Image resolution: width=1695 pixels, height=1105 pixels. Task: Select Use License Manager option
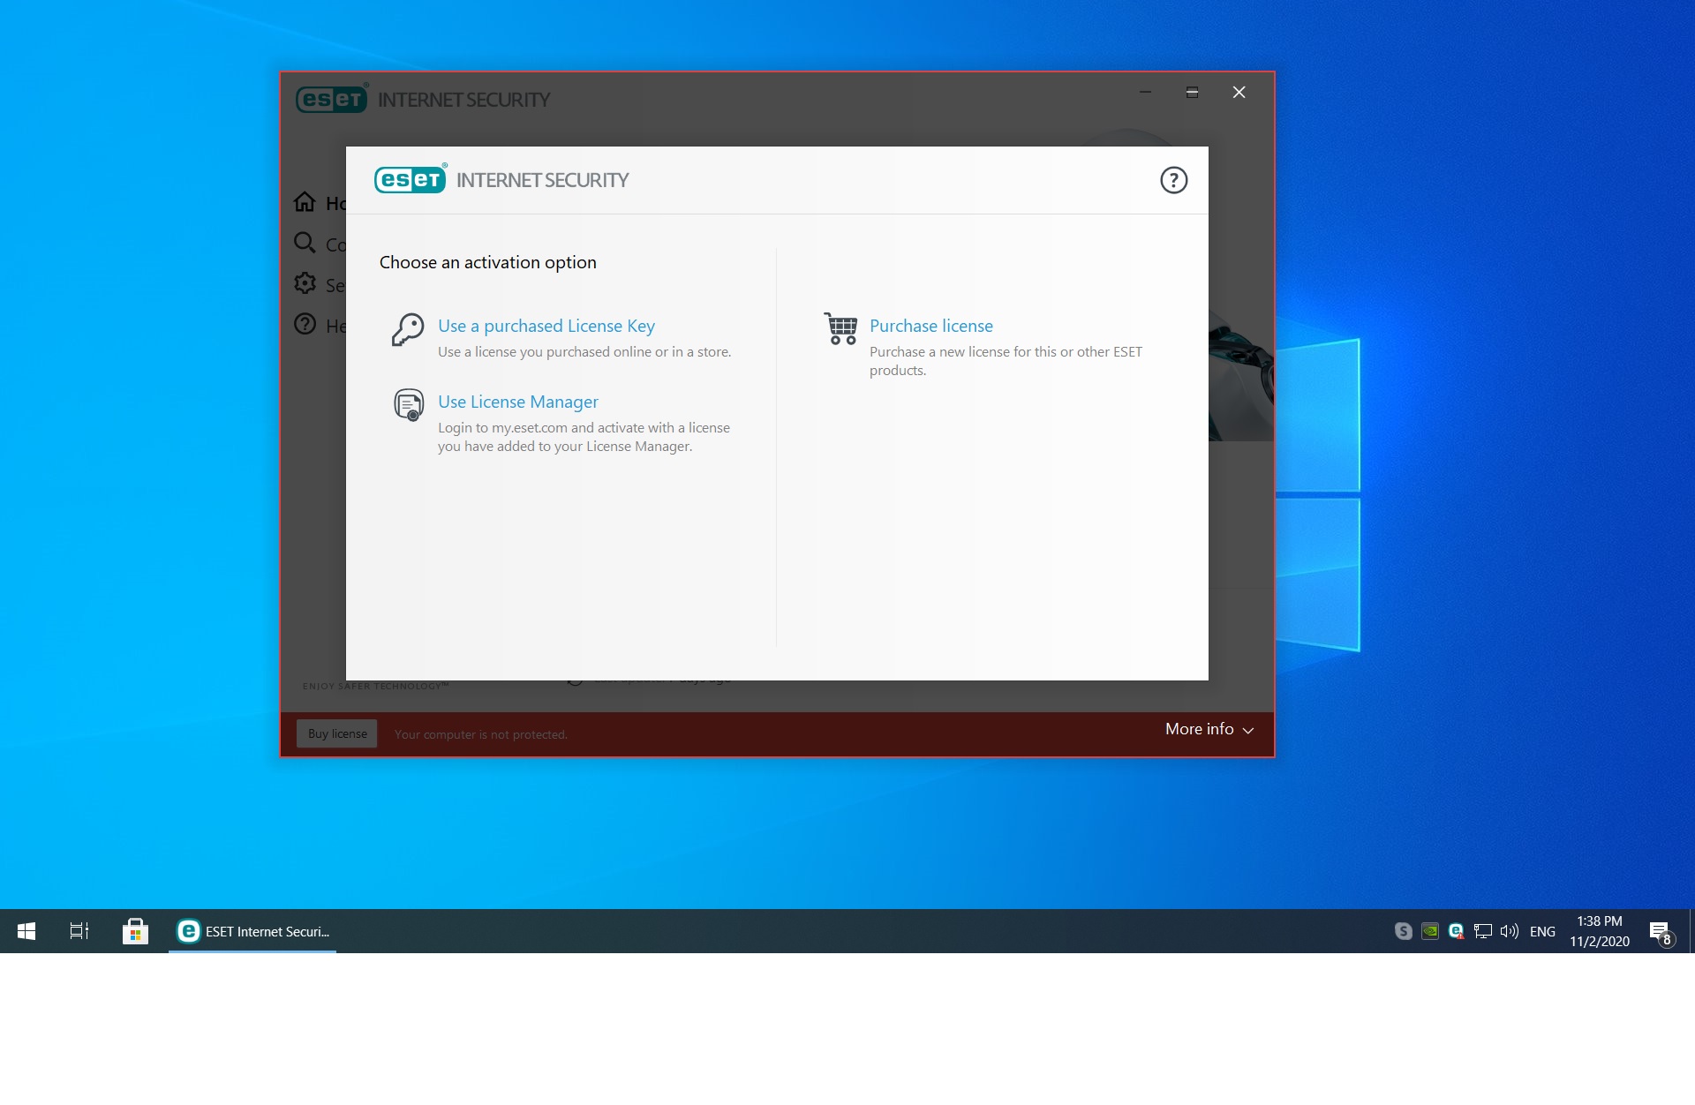(x=518, y=402)
